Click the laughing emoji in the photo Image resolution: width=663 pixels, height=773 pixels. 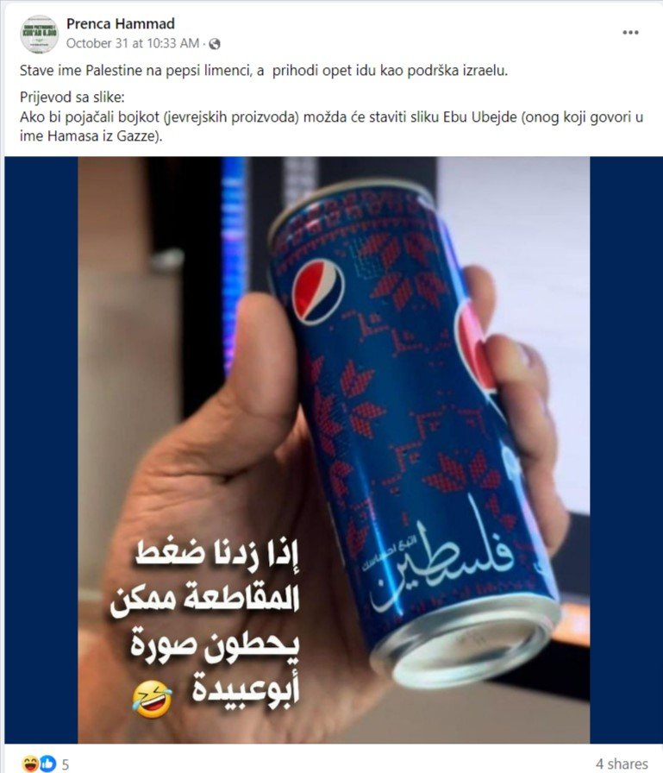click(153, 699)
